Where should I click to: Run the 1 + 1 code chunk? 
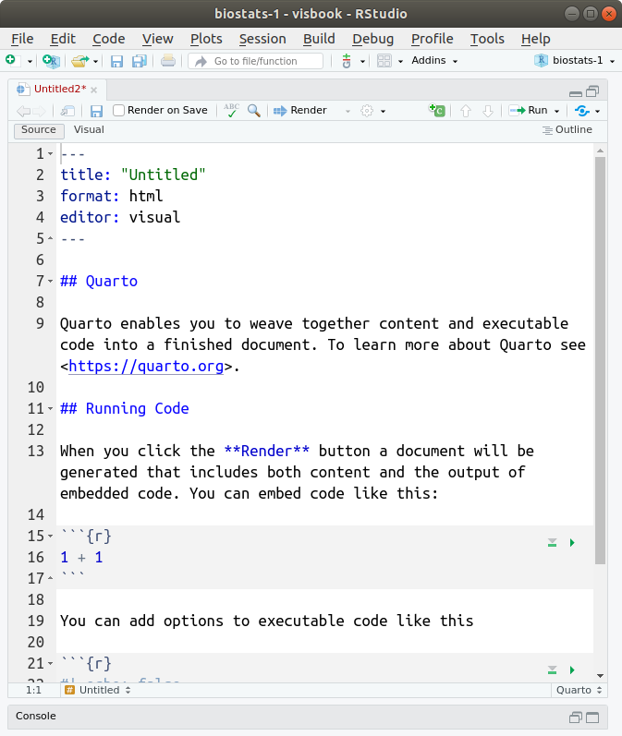tap(572, 543)
